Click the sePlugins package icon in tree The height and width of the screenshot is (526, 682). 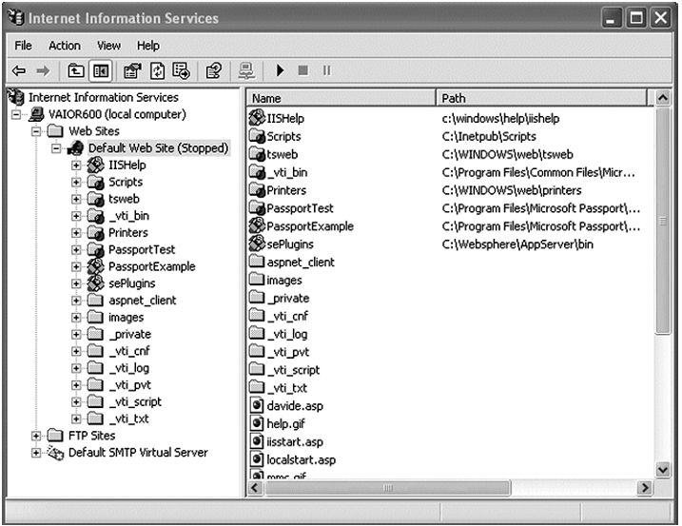tap(96, 283)
